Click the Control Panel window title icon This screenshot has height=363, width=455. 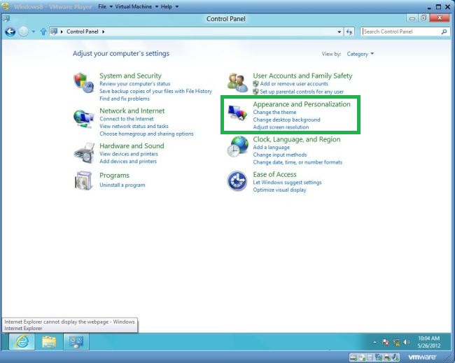6,19
